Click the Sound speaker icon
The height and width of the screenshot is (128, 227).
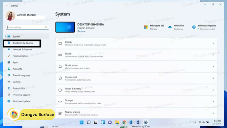pyautogui.click(x=60, y=55)
